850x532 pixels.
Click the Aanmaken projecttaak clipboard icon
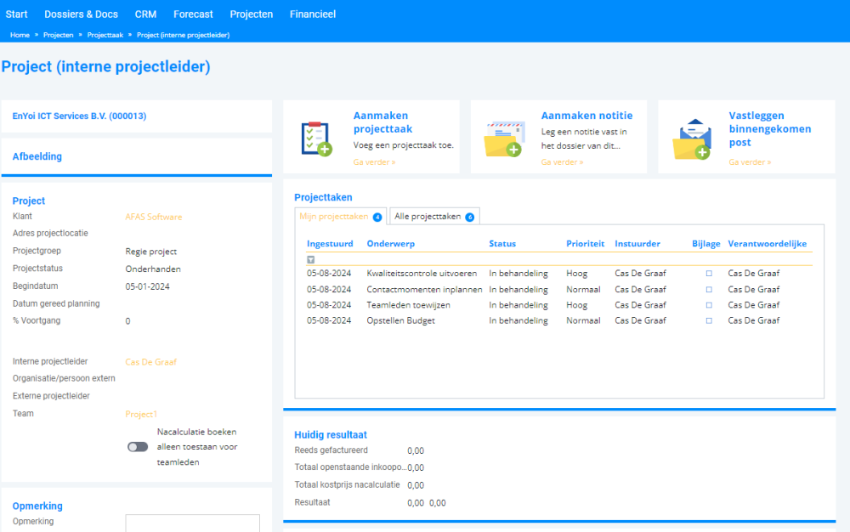(316, 139)
